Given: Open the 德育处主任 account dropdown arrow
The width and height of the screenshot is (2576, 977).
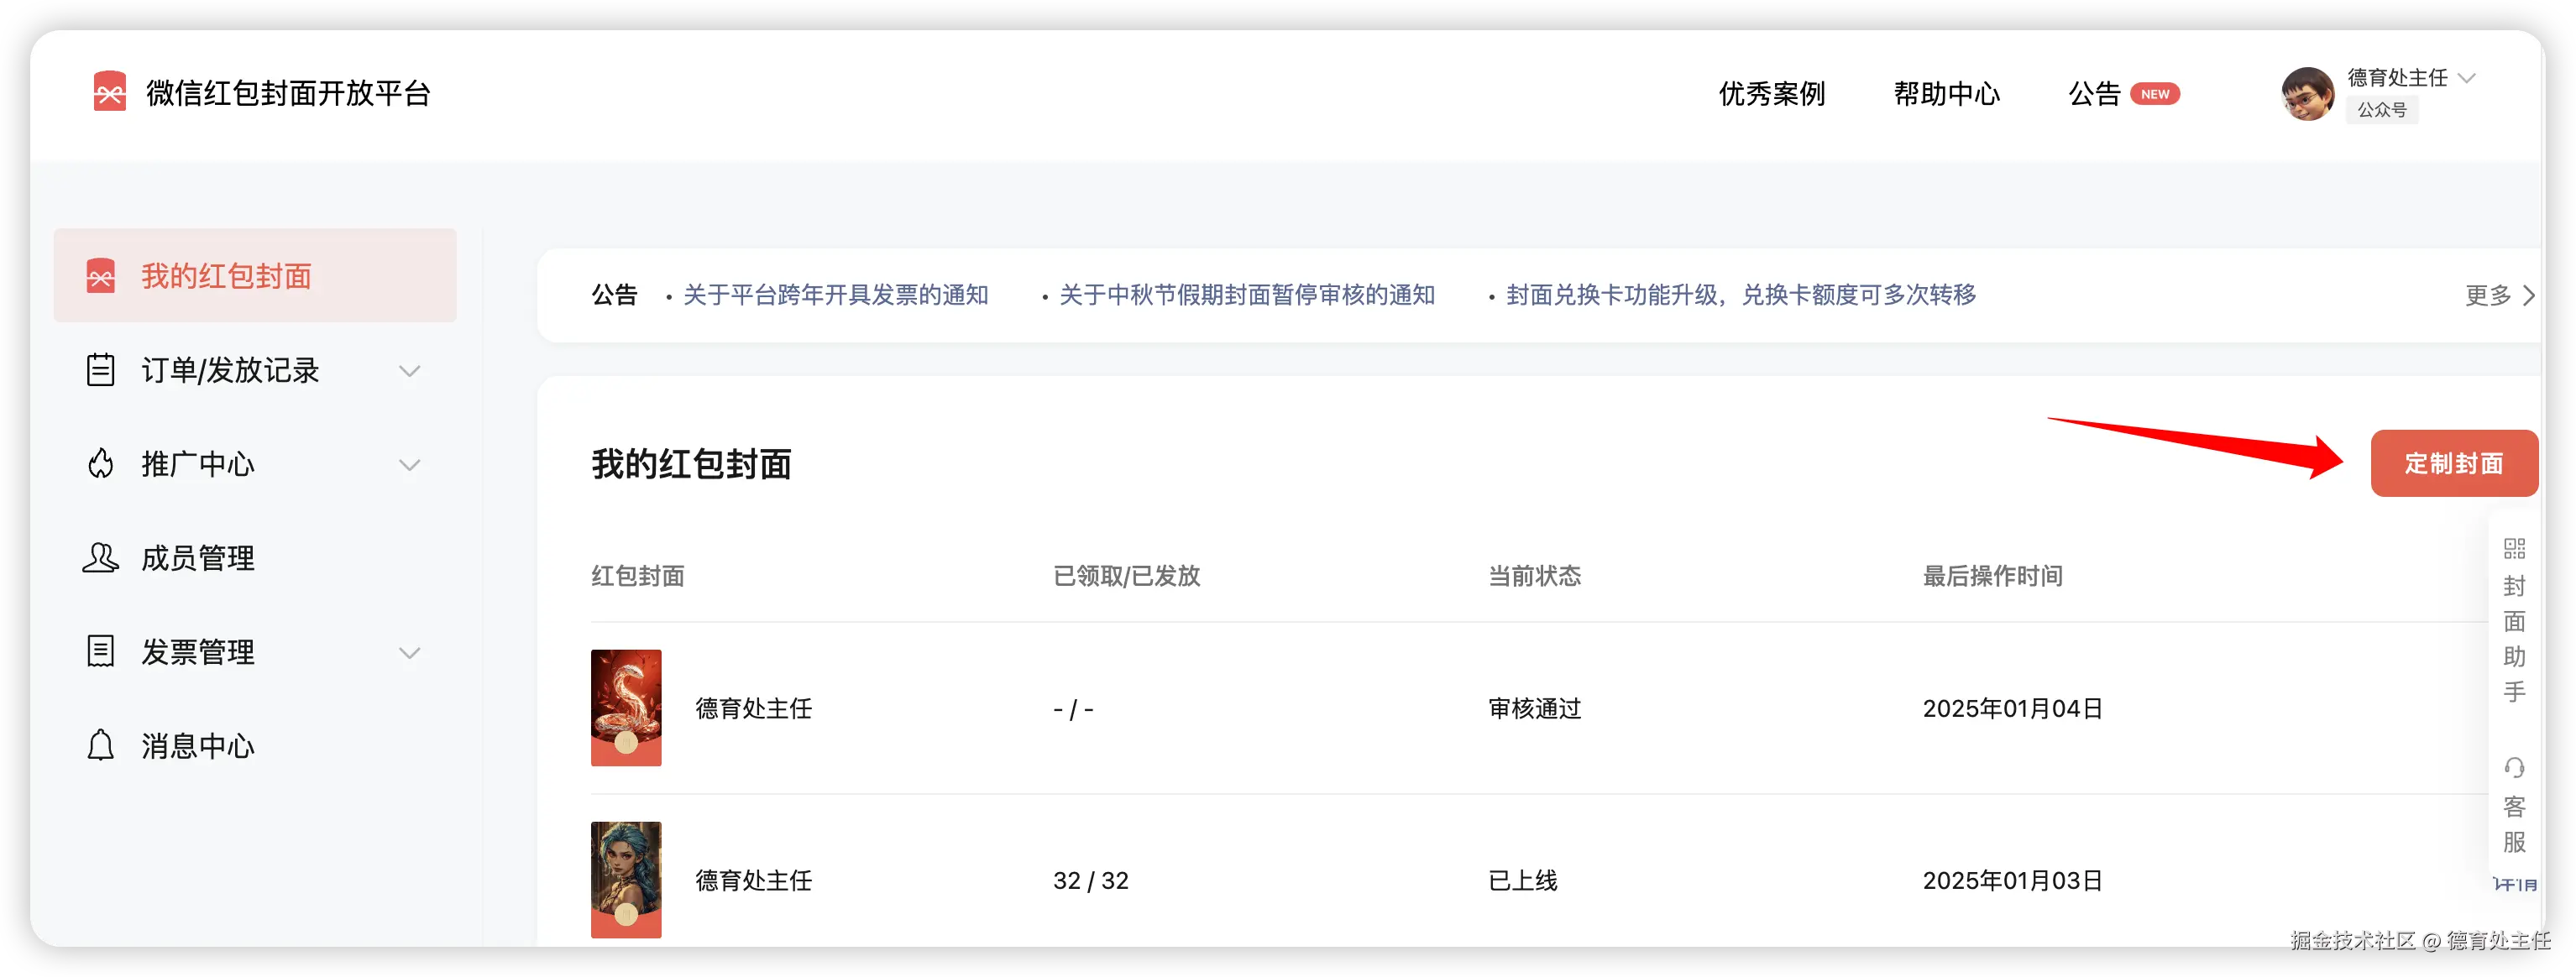Looking at the screenshot, I should (2467, 78).
